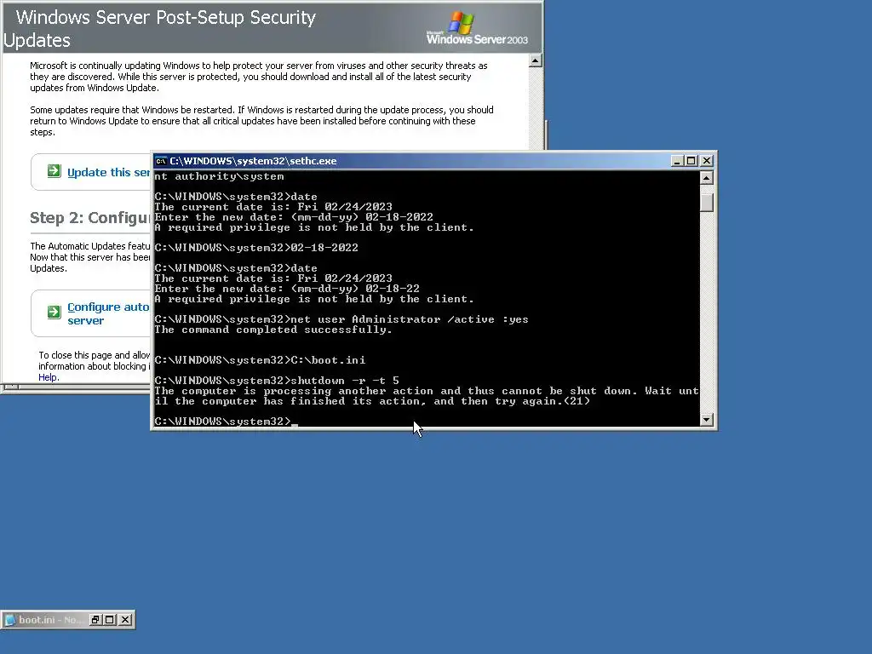Open the Help link in Security Updates page
The width and height of the screenshot is (872, 654).
[48, 377]
